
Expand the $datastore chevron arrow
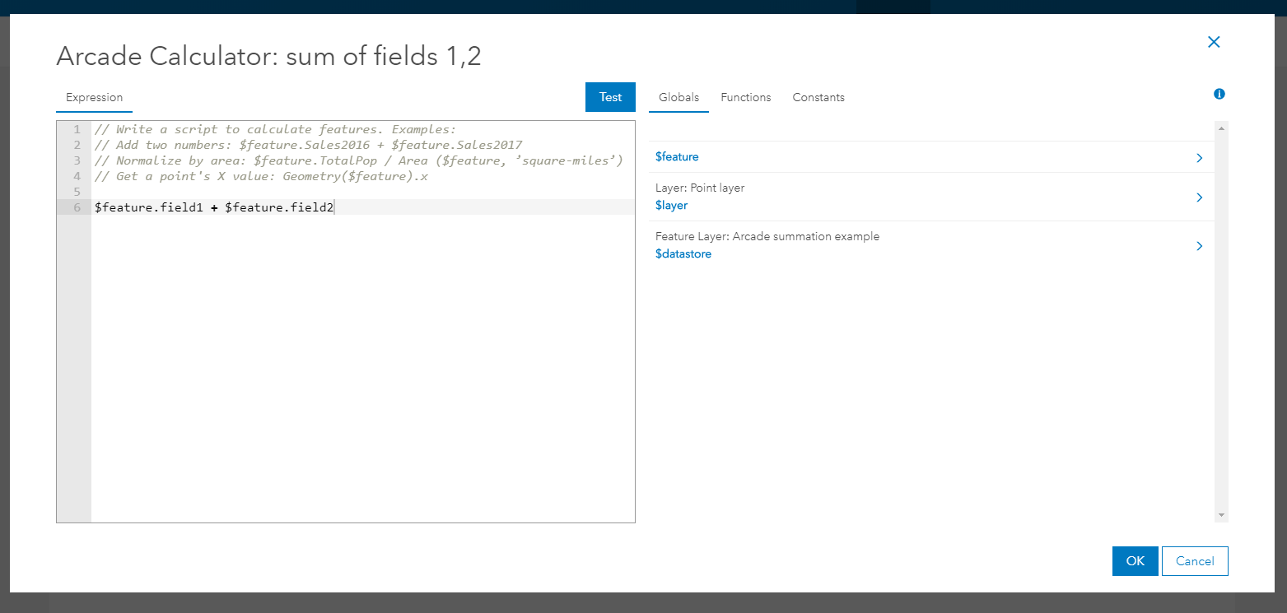[1199, 246]
